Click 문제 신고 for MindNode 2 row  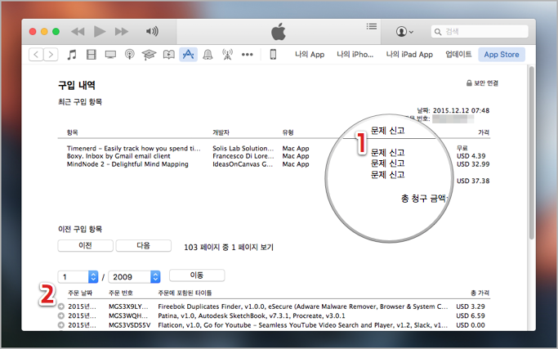click(387, 175)
